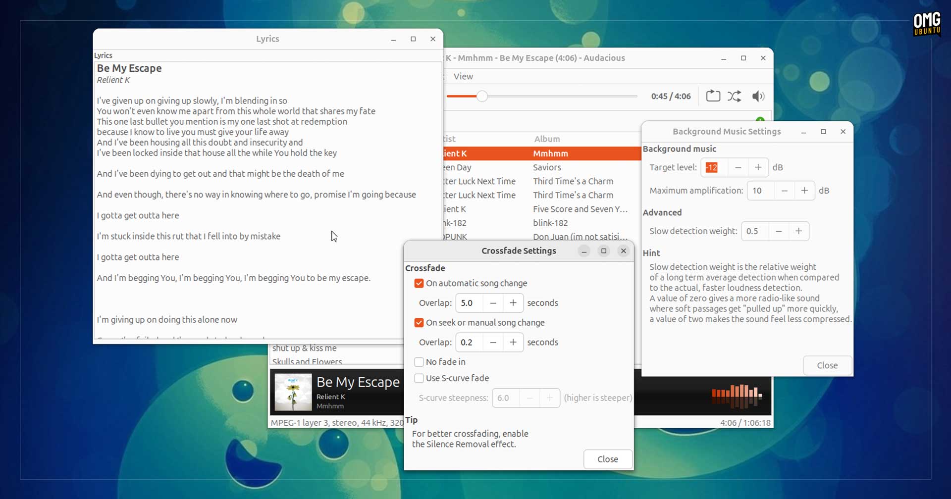This screenshot has height=499, width=951.
Task: Increase seek overlap seconds value
Action: pyautogui.click(x=513, y=342)
